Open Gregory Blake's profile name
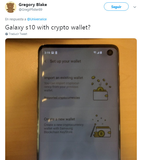Viewport: 142px width, 160px height. point(33,5)
